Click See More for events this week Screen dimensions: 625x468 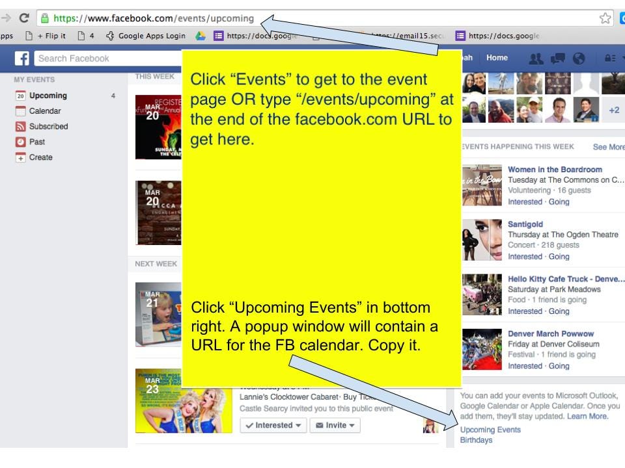609,147
